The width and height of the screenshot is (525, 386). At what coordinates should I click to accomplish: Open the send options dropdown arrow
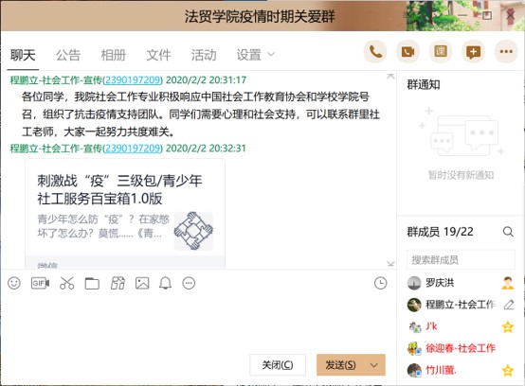tap(374, 365)
